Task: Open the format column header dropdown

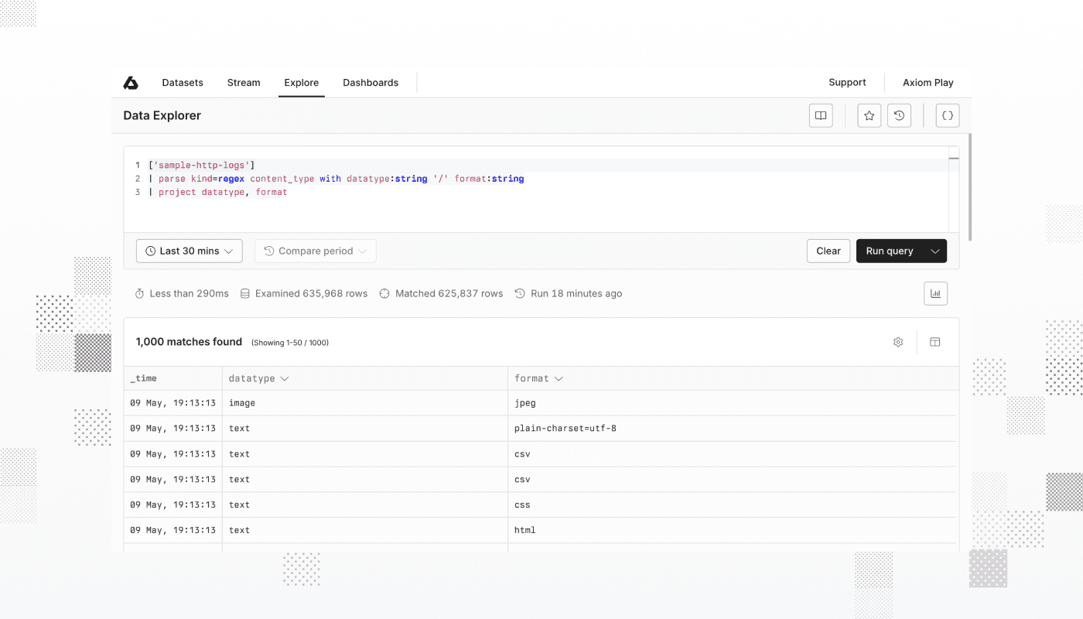Action: coord(559,378)
